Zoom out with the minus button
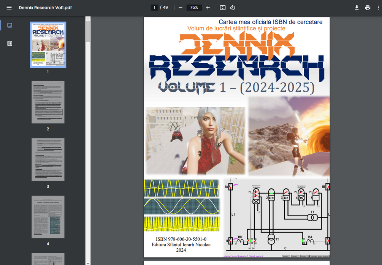This screenshot has width=382, height=265. pos(181,8)
